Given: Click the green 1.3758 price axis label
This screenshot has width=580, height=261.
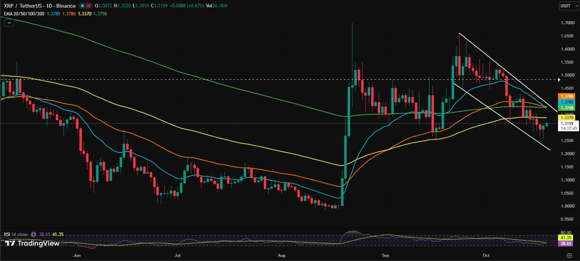Looking at the screenshot, I should (x=566, y=108).
